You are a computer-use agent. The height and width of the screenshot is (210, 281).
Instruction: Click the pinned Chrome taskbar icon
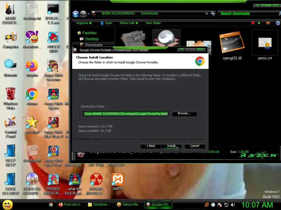pyautogui.click(x=51, y=205)
